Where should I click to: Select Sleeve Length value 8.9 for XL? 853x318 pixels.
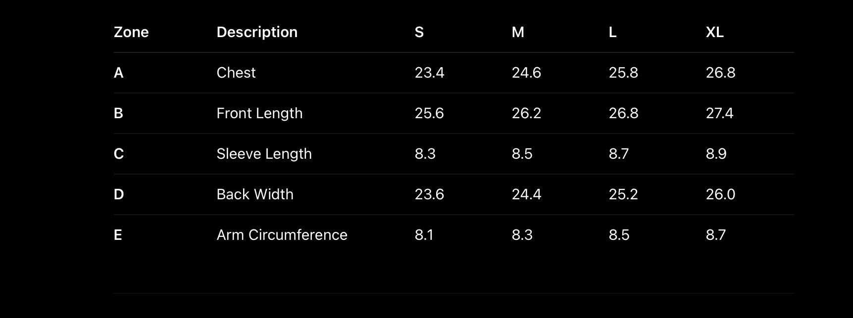point(716,154)
